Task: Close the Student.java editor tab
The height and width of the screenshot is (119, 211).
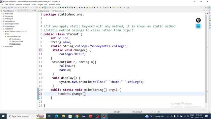Action: click(65, 11)
